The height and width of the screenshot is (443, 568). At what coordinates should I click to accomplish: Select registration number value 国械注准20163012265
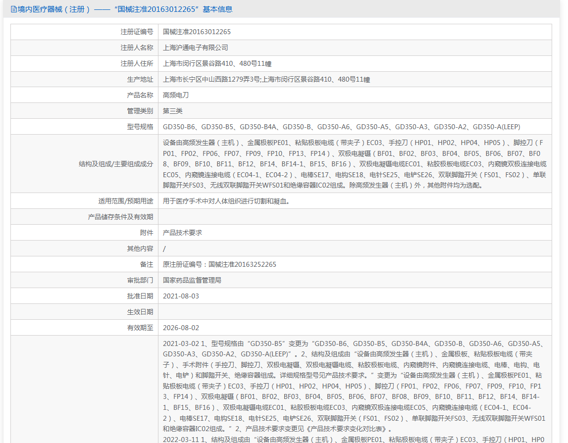click(197, 32)
